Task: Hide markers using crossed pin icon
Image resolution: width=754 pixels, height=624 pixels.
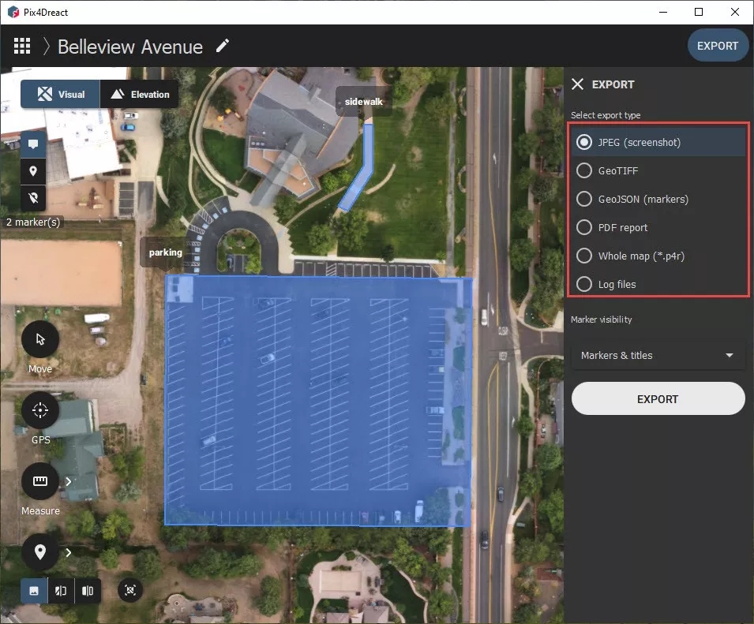Action: (33, 197)
